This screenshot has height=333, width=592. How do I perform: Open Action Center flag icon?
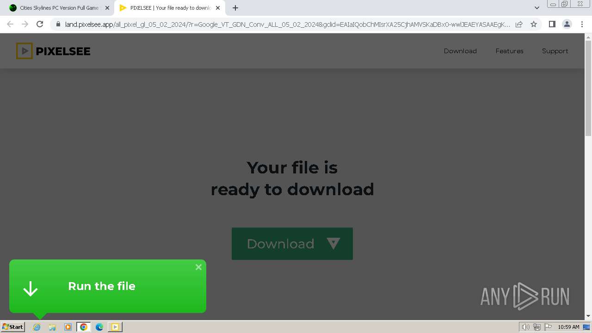coord(549,327)
